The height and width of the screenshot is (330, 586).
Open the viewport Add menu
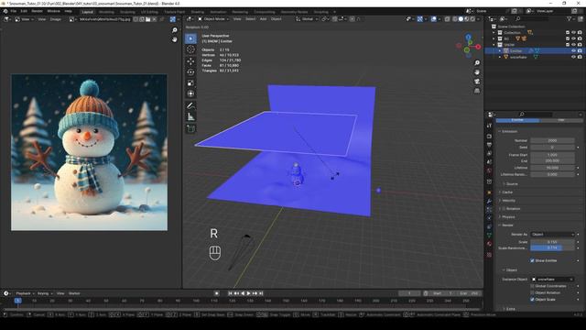pyautogui.click(x=263, y=18)
